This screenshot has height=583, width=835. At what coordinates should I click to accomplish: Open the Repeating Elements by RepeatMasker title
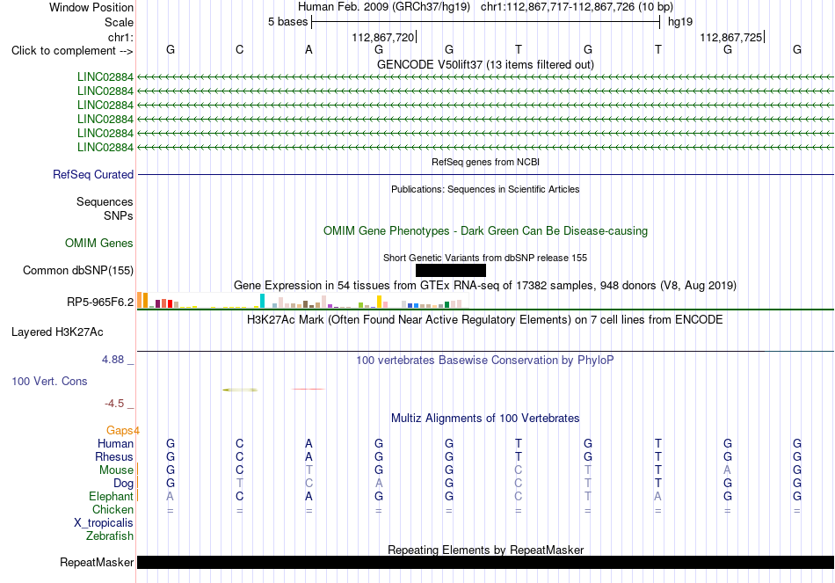tap(485, 550)
